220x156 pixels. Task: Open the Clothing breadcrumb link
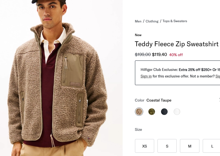pos(152,21)
